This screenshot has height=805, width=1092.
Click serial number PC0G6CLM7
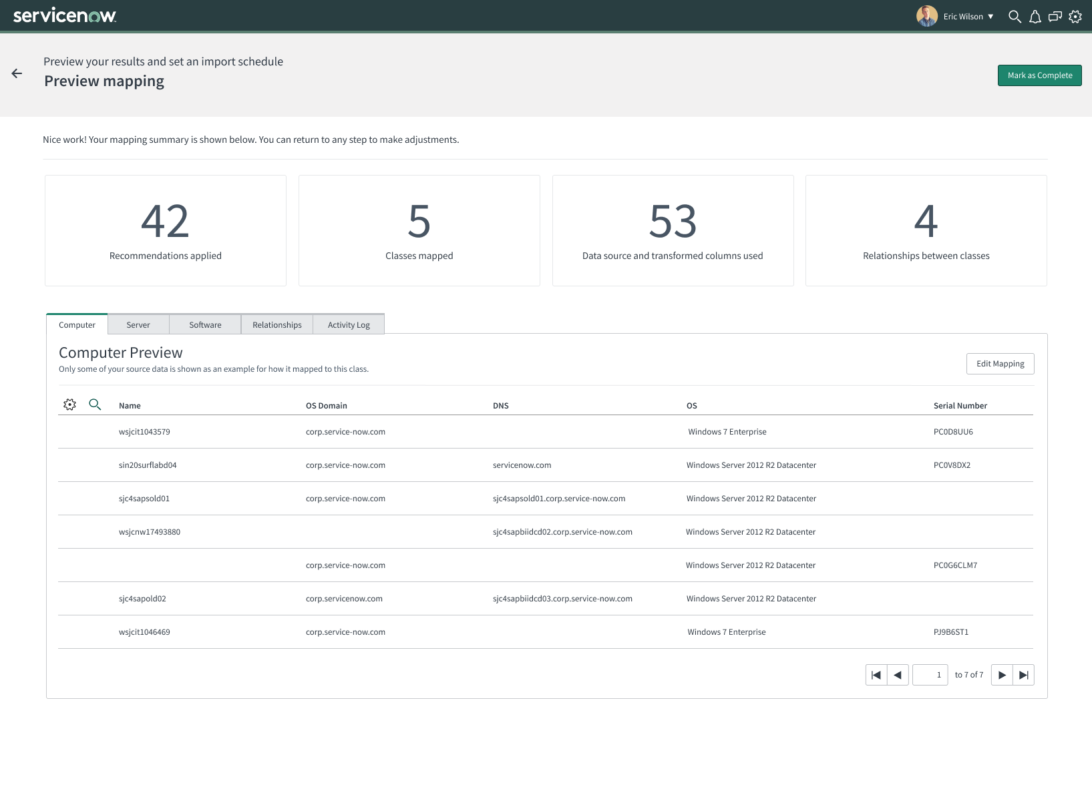[x=955, y=565]
